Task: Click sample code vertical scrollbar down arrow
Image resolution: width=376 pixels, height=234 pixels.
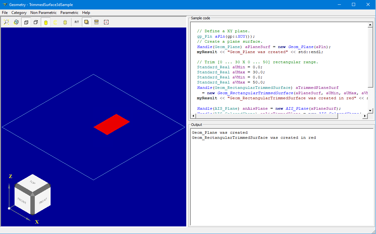Action: coord(370,110)
